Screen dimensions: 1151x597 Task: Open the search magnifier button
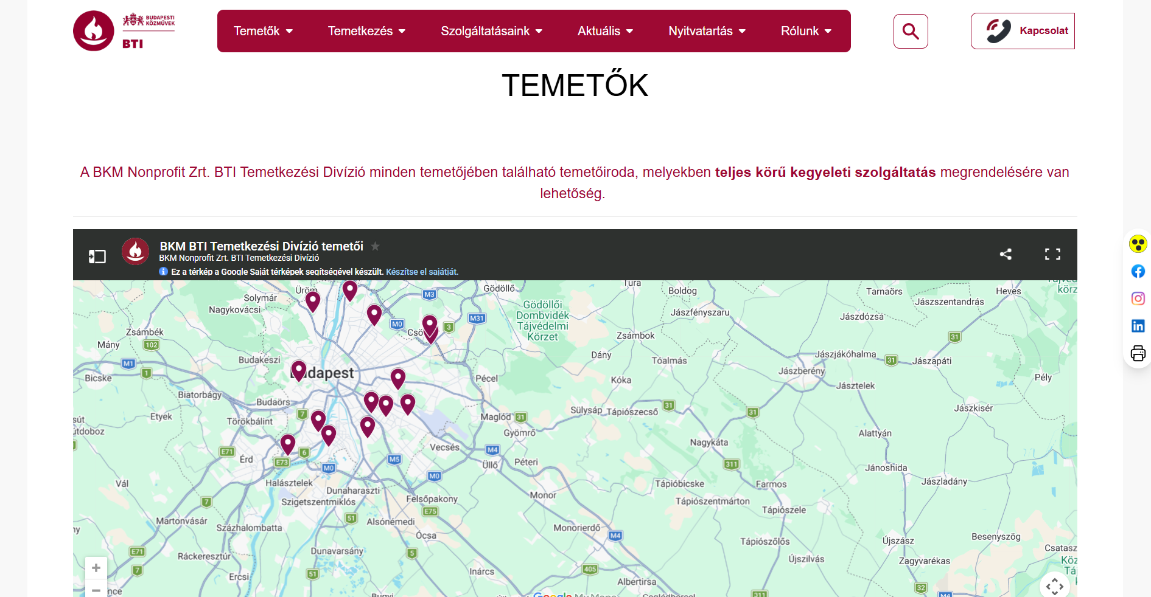click(911, 31)
